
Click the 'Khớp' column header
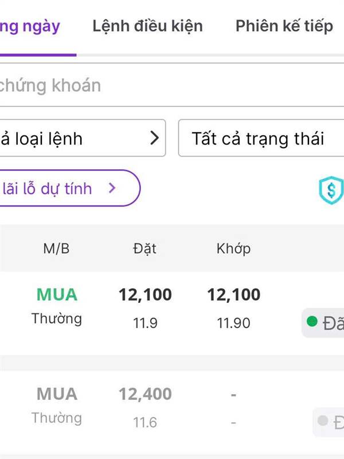[x=233, y=248]
